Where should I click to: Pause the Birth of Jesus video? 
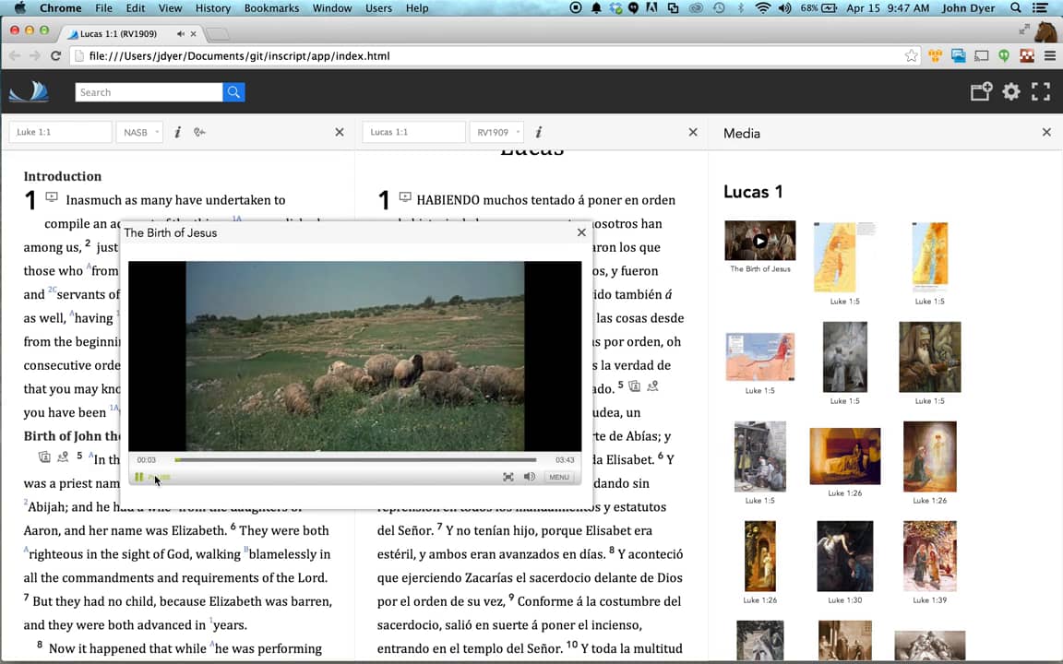coord(139,477)
